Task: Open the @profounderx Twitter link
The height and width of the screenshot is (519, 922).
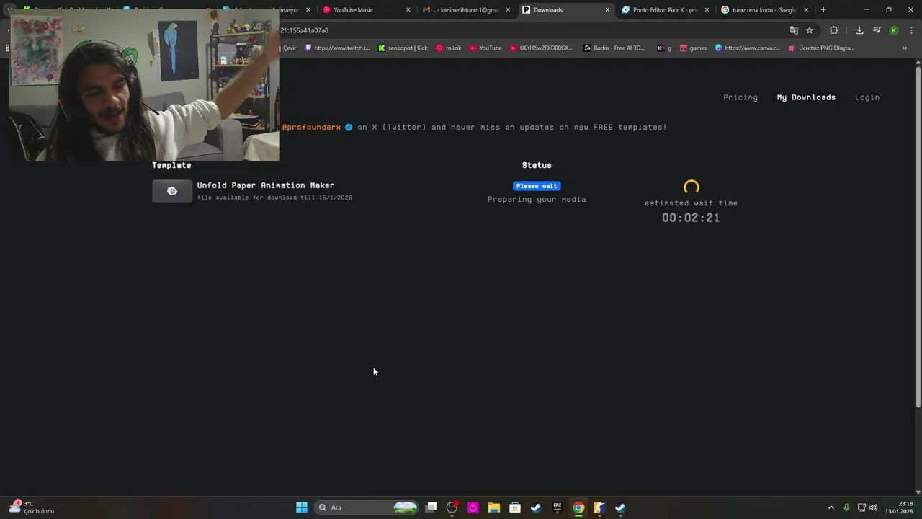Action: click(311, 127)
